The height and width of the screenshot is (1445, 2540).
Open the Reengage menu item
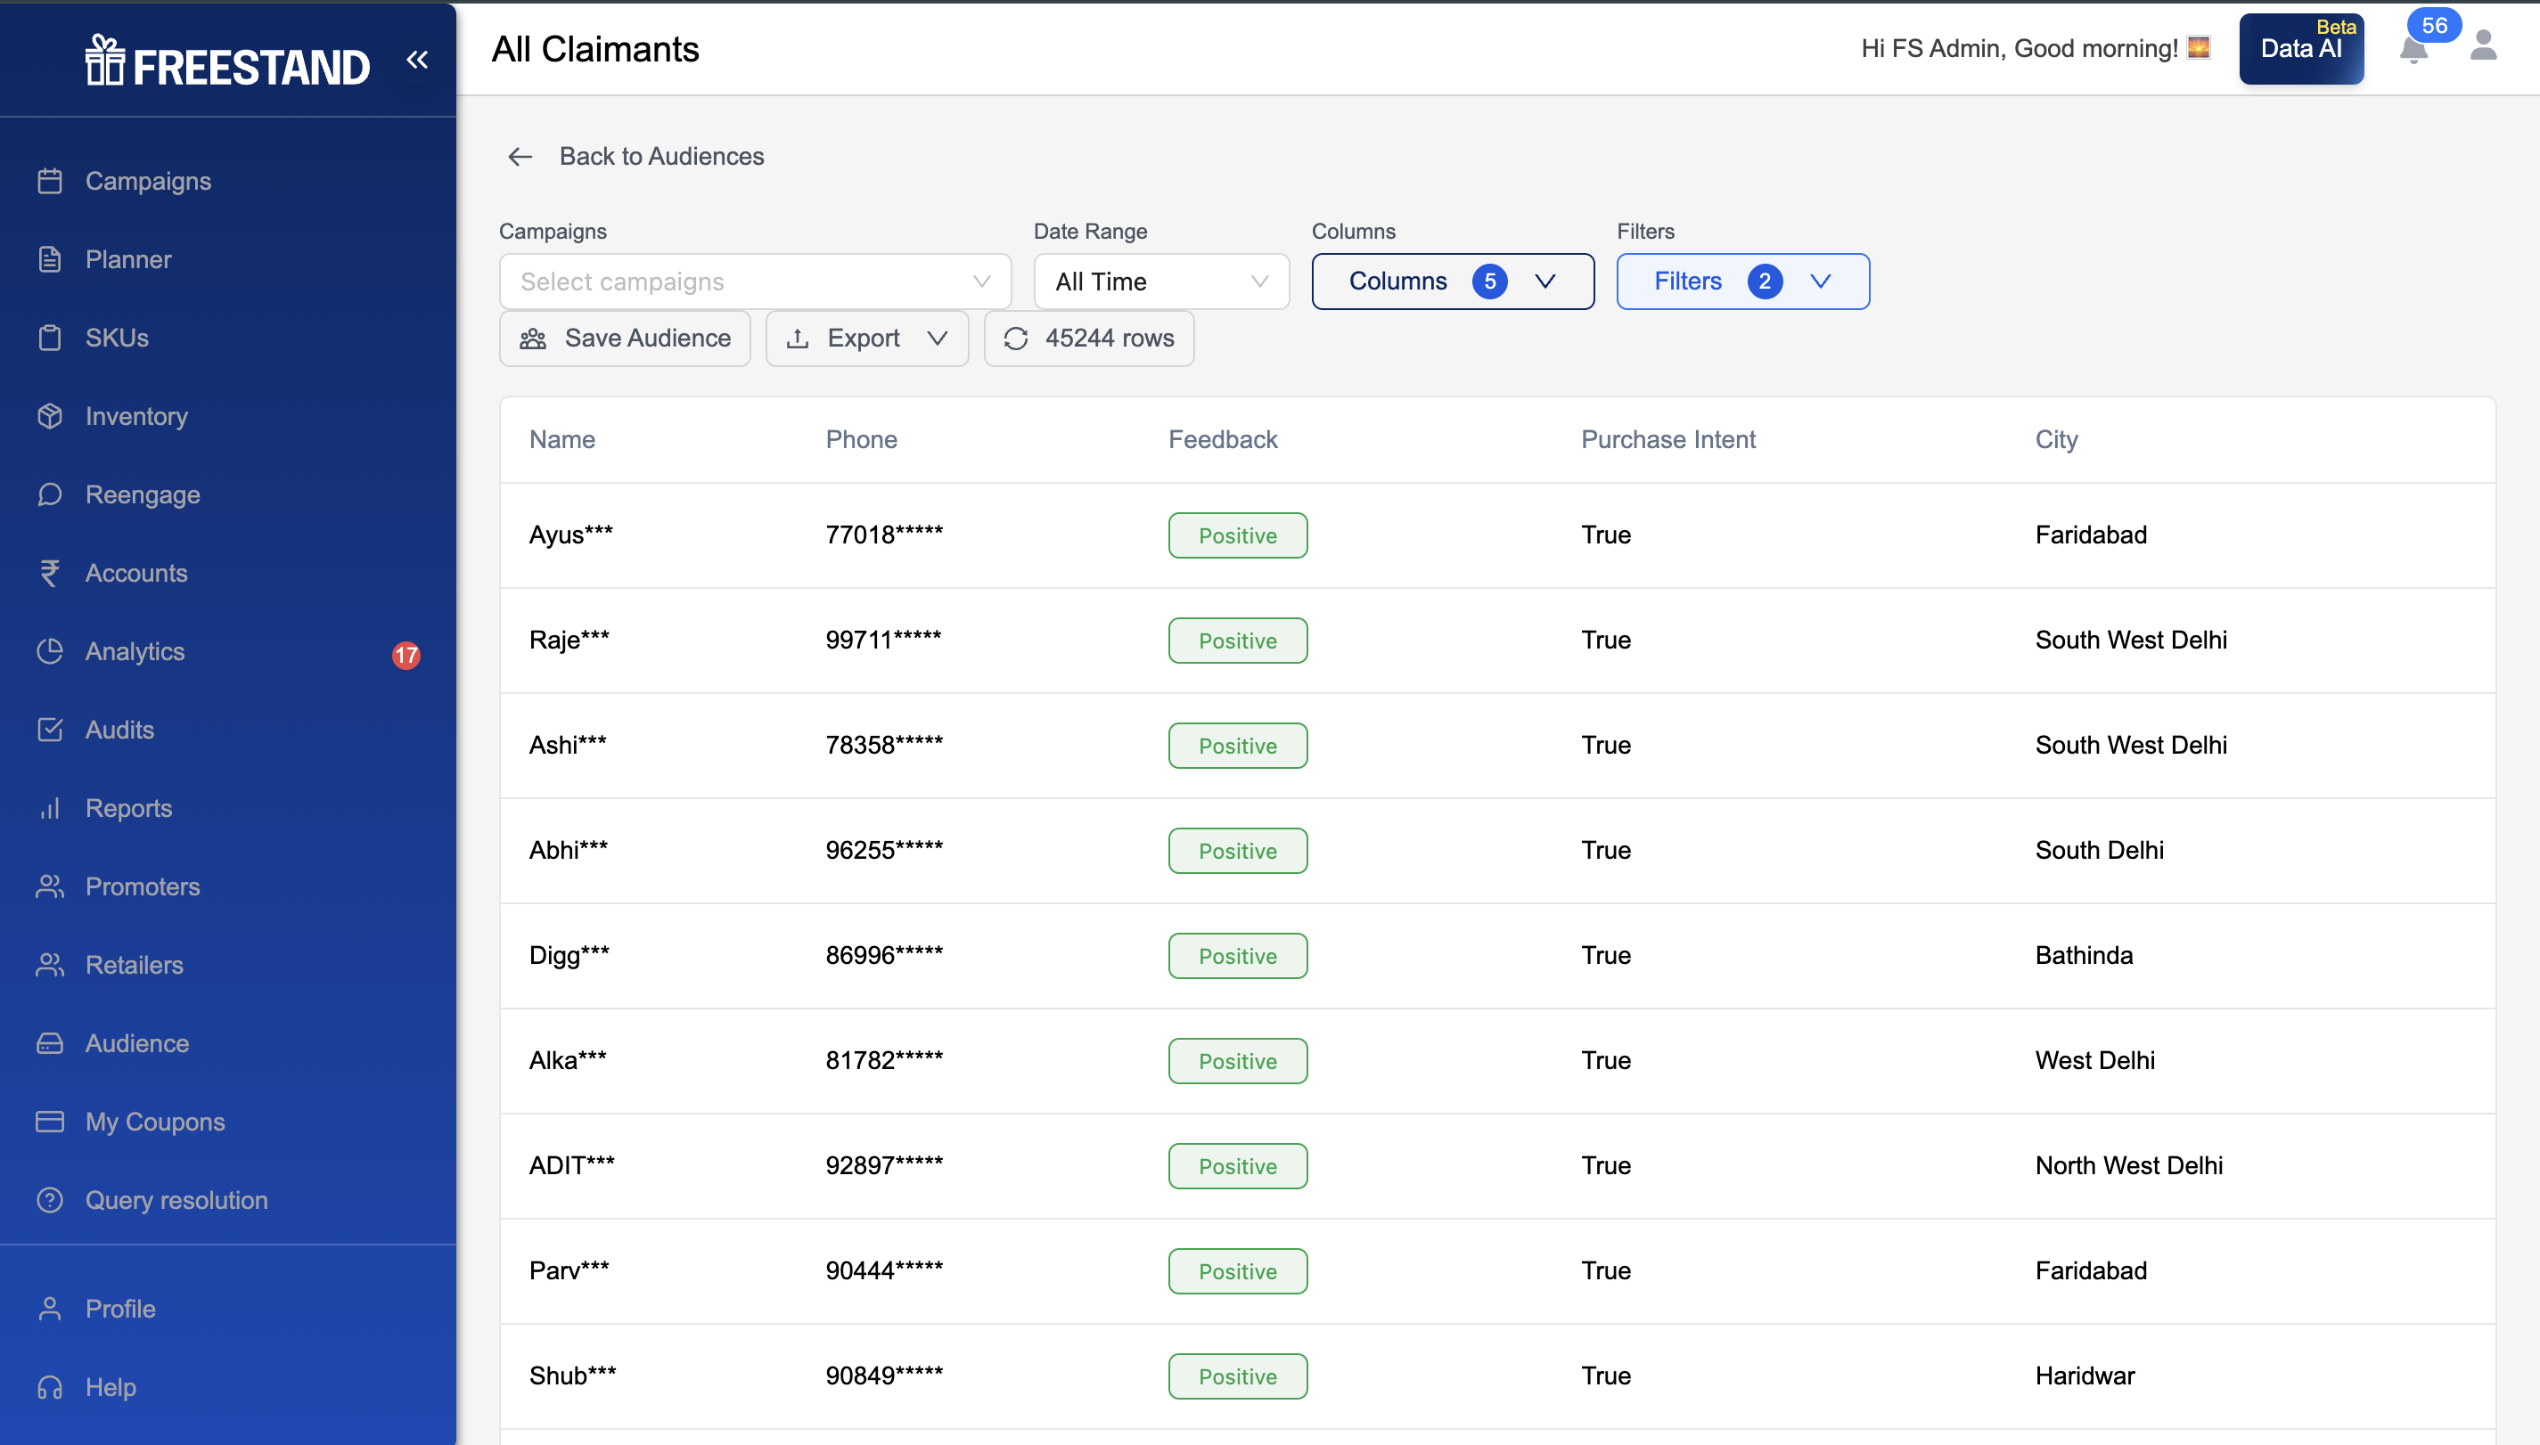[142, 494]
